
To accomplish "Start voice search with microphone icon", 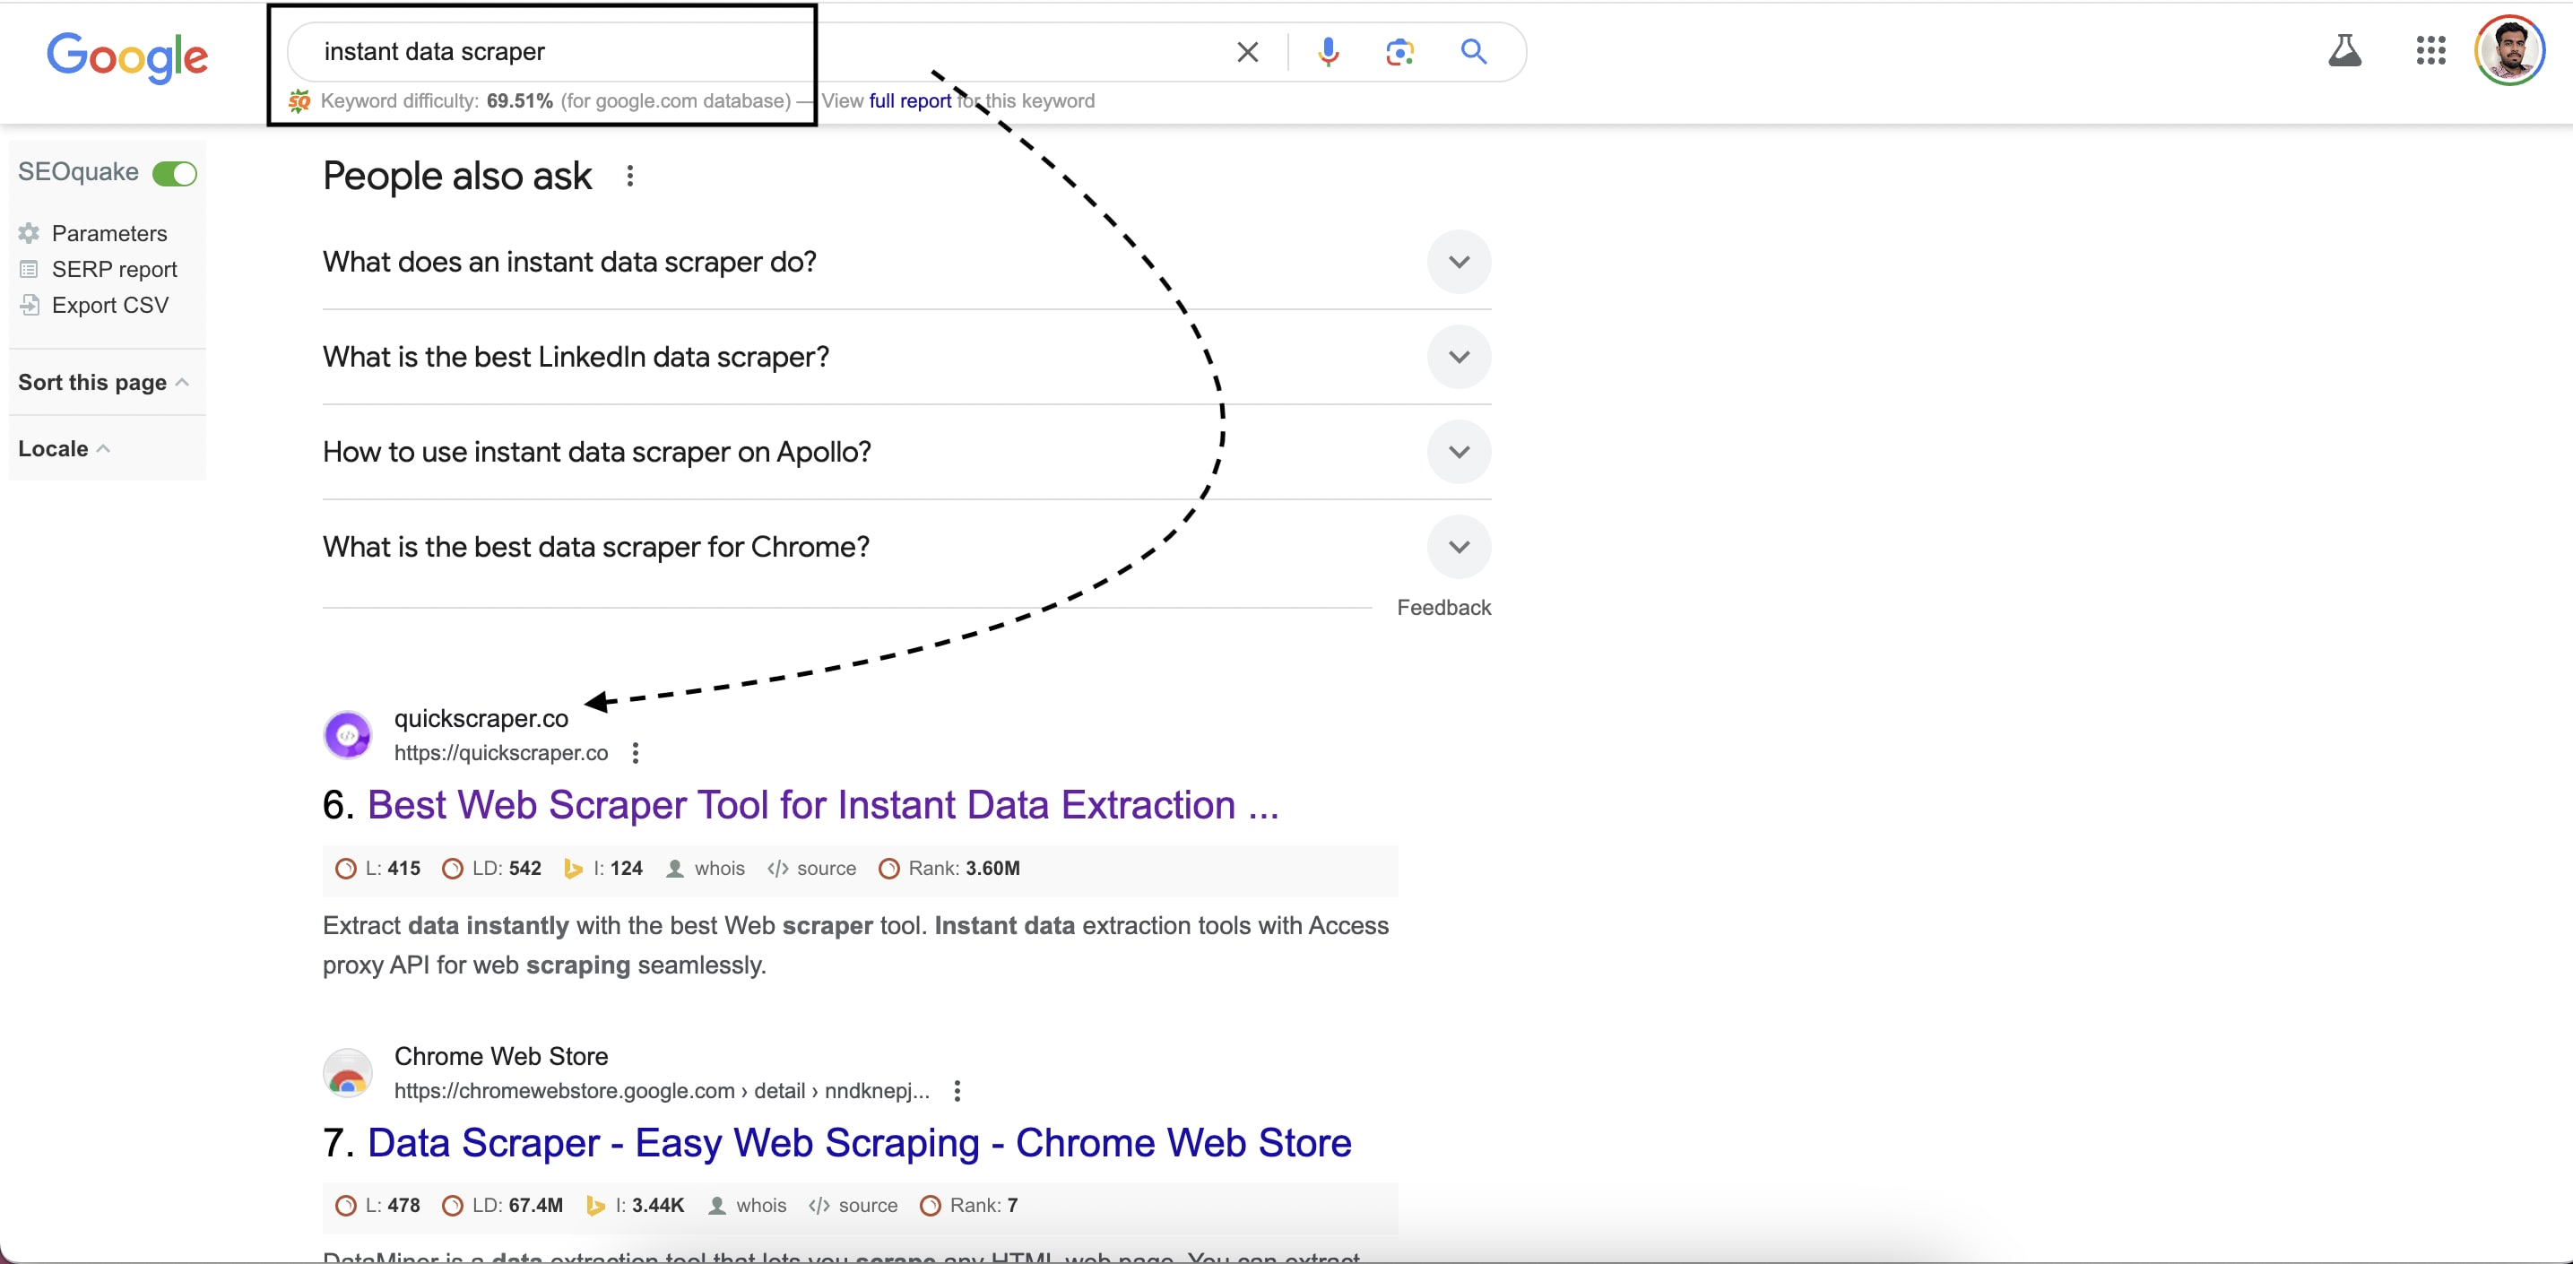I will (x=1329, y=52).
